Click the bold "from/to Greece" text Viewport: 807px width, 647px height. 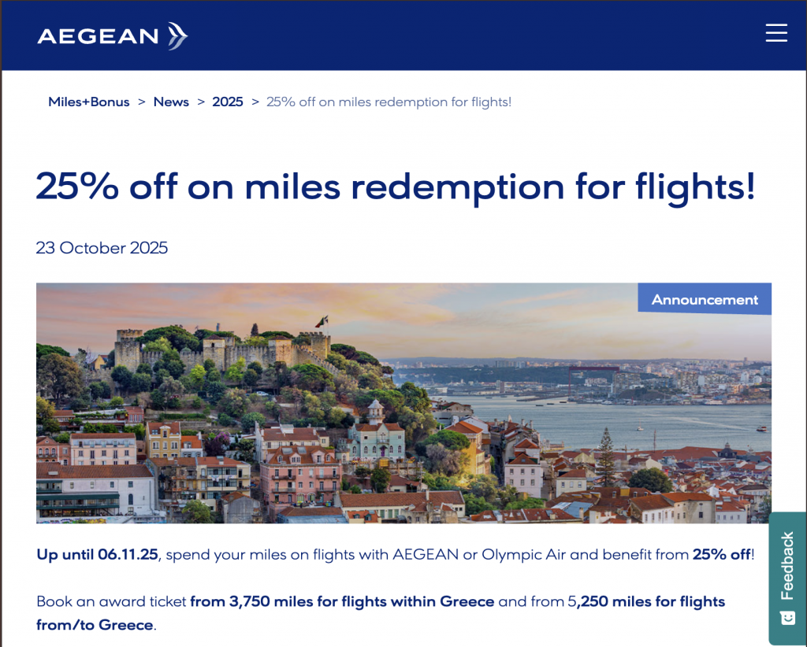95,625
